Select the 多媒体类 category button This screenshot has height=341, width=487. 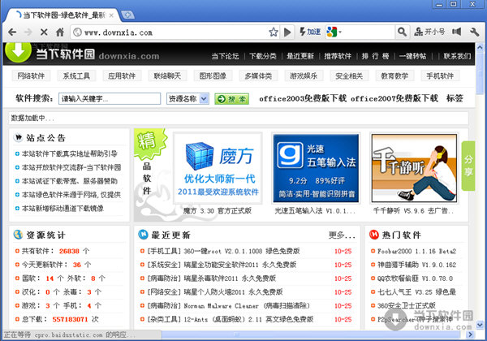pyautogui.click(x=258, y=76)
